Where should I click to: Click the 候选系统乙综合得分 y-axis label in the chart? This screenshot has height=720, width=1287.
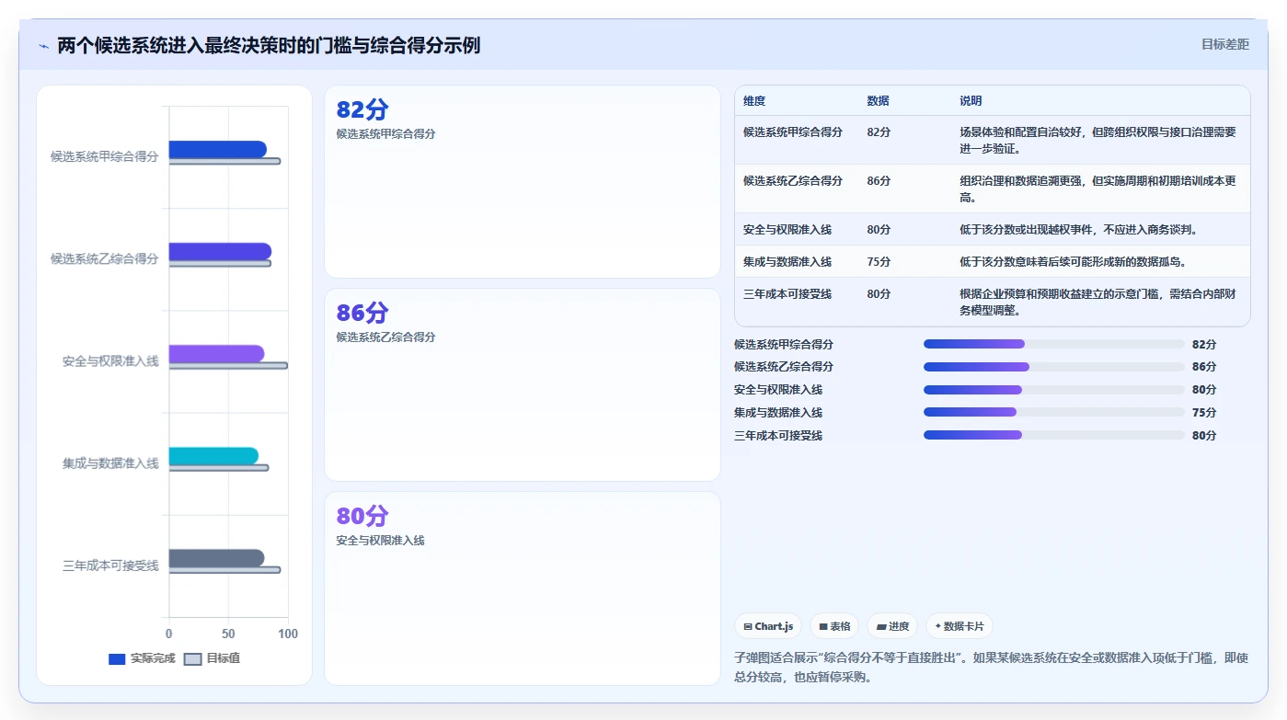click(x=104, y=259)
